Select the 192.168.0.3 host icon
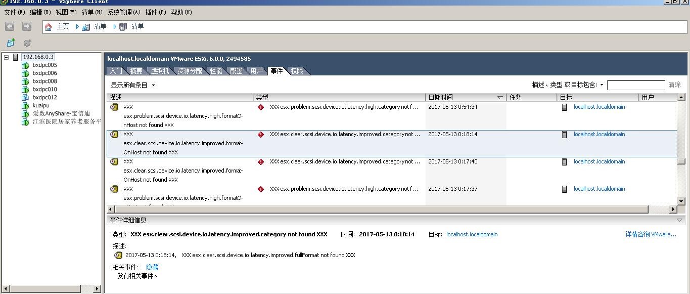The width and height of the screenshot is (690, 294). (16, 57)
